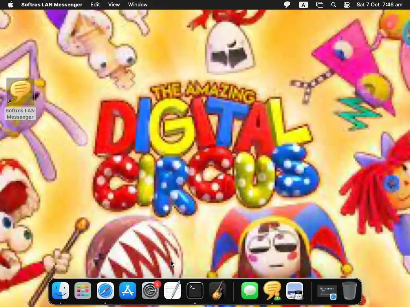Open Preview from the Dock

pyautogui.click(x=295, y=291)
